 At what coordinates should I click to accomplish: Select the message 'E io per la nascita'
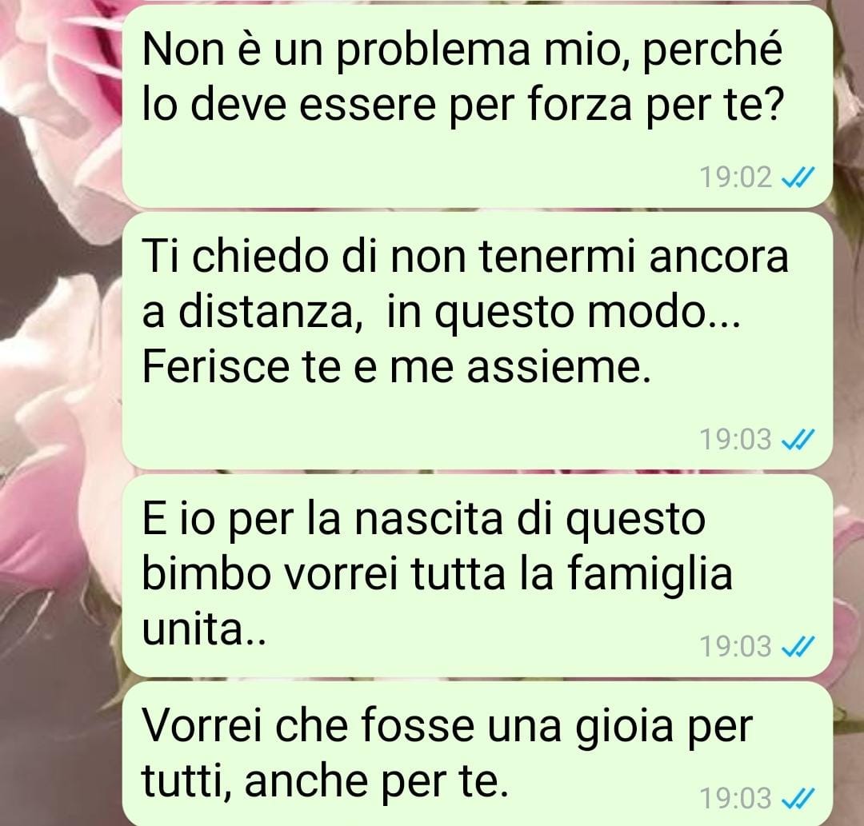[477, 576]
